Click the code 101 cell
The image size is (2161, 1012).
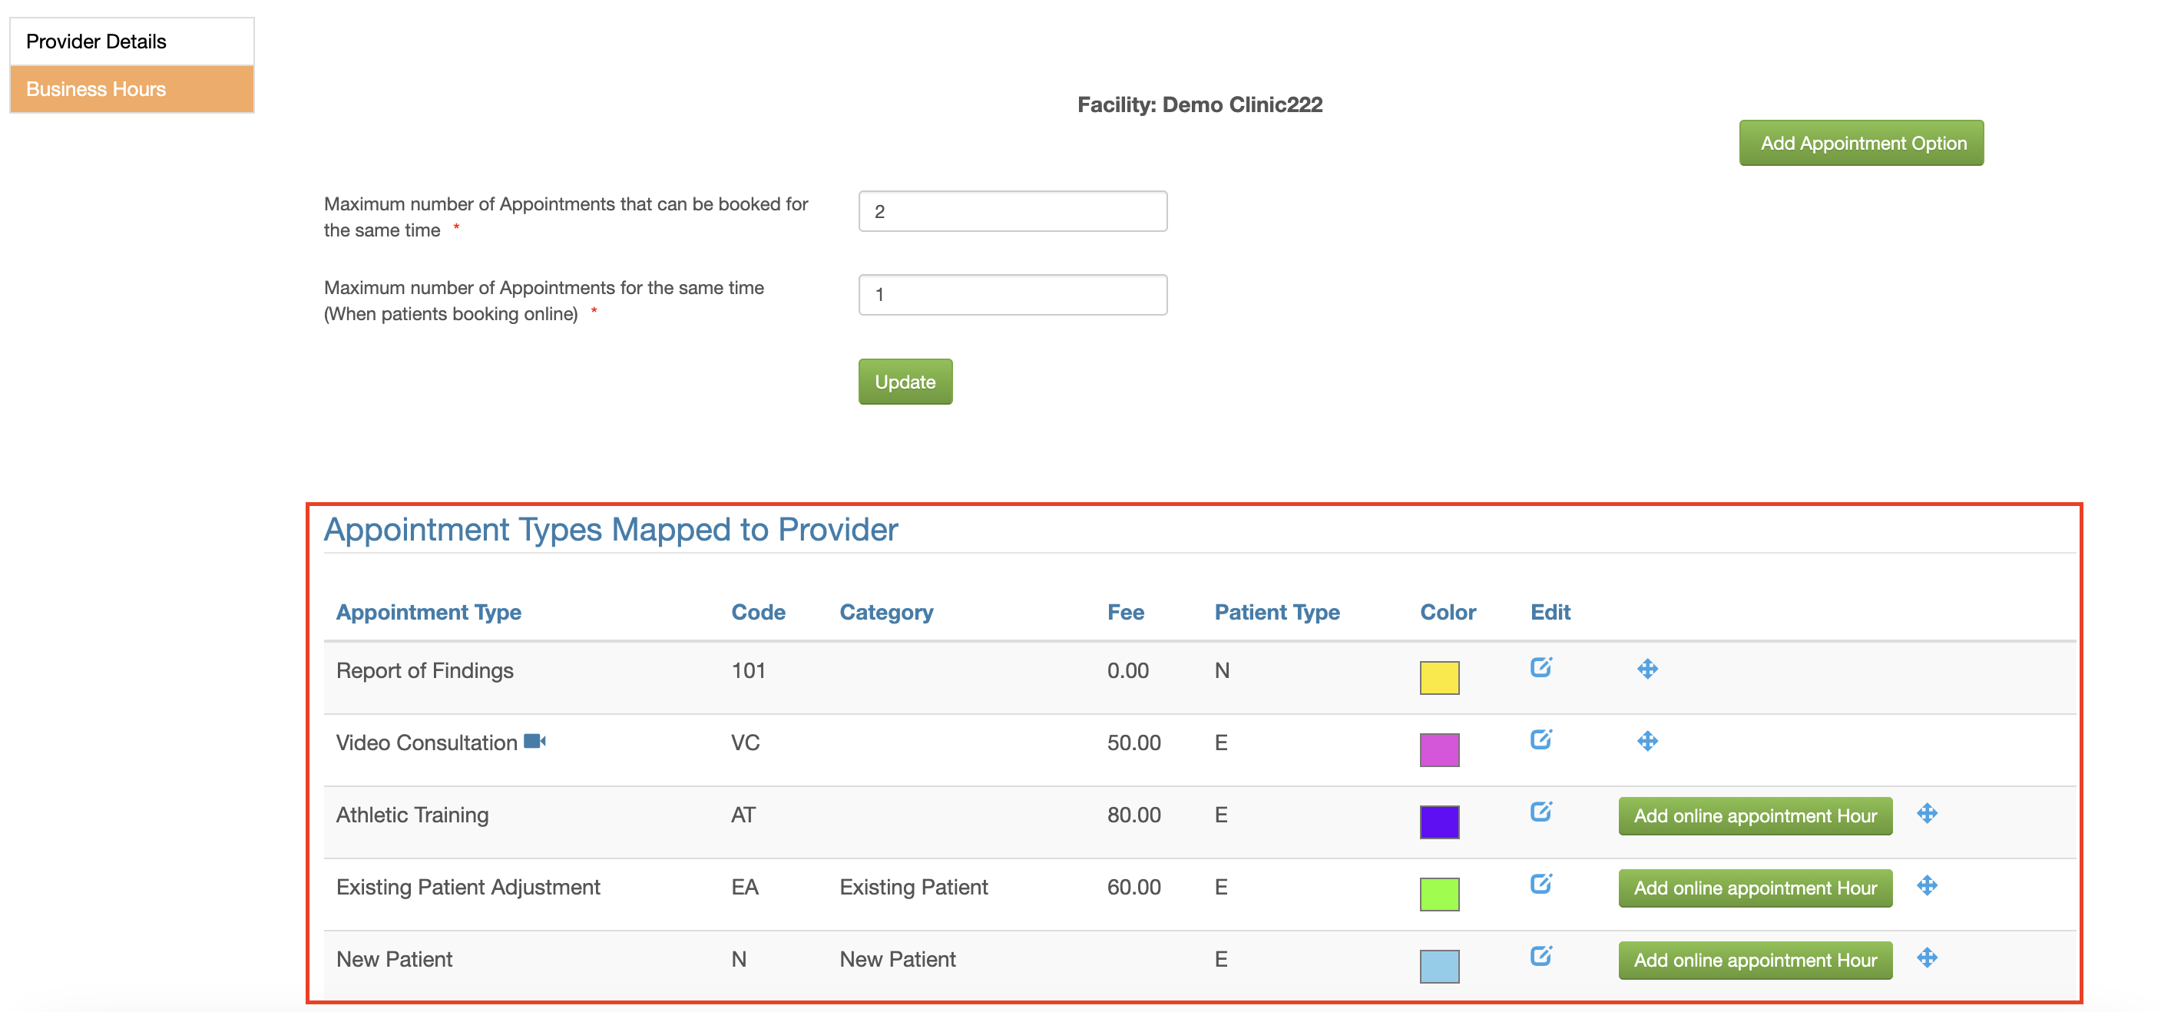748,671
